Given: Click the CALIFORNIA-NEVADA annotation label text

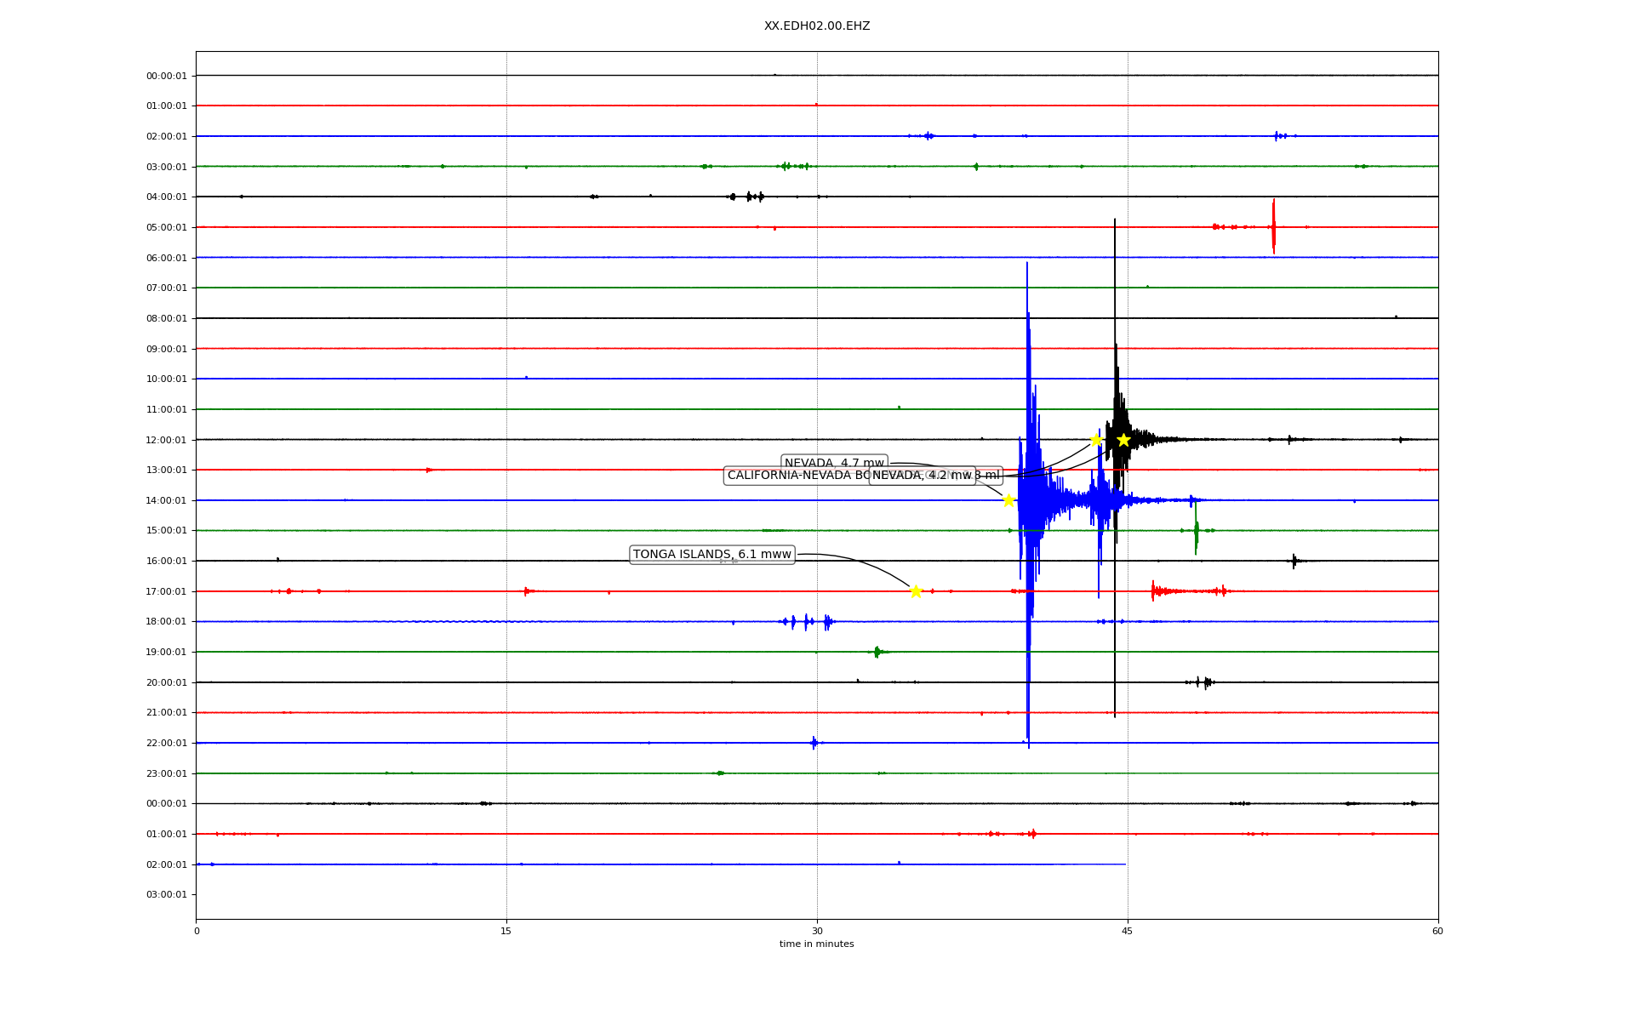Looking at the screenshot, I should coord(796,476).
